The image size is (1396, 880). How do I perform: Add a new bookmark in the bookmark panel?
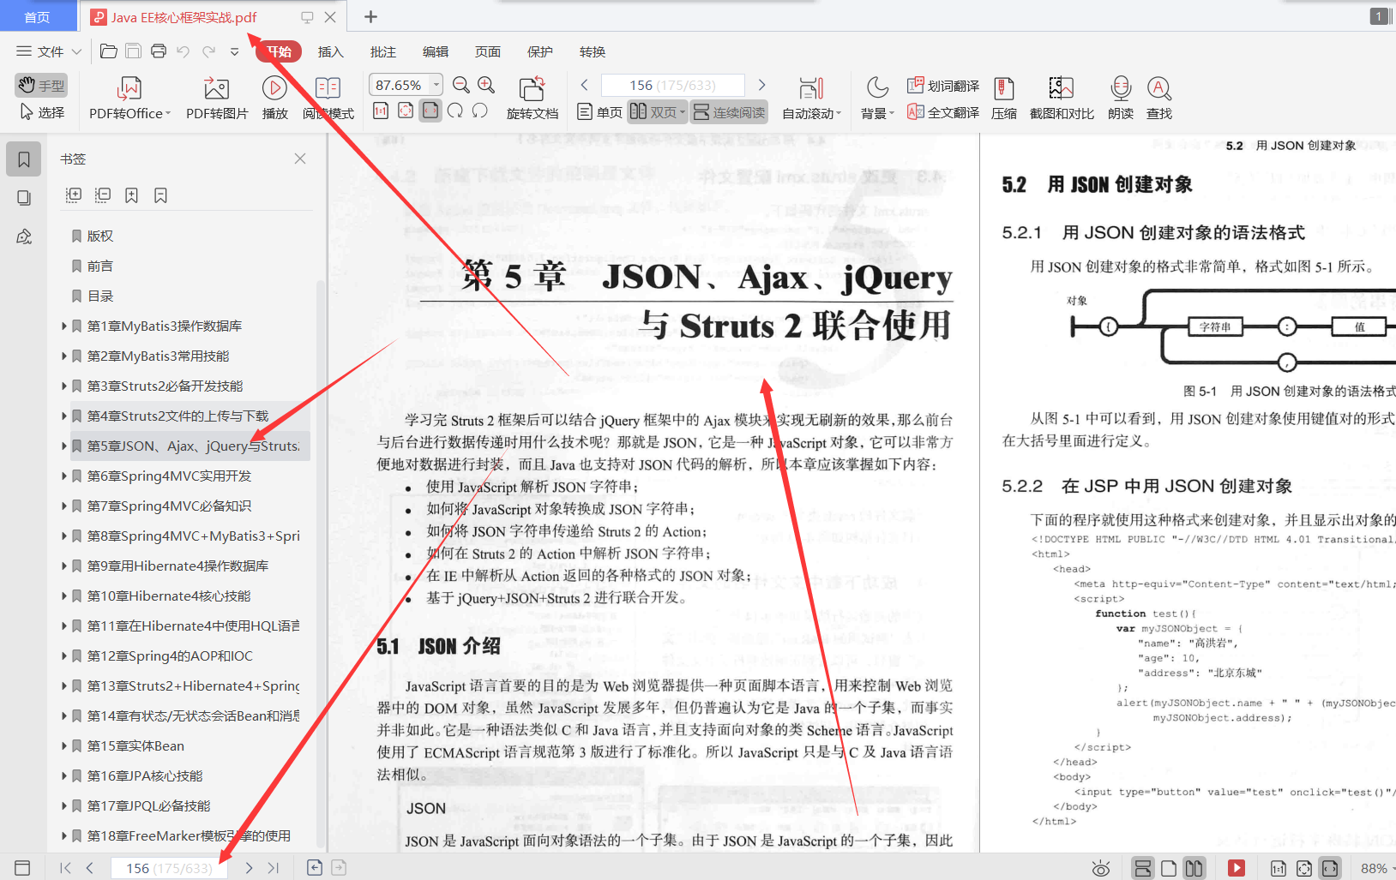click(131, 195)
